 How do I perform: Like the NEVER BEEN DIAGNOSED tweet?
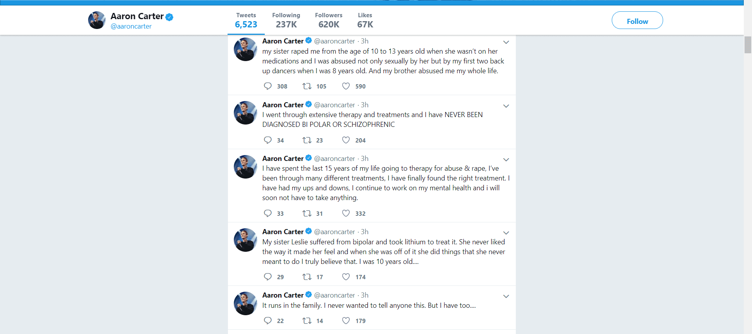pyautogui.click(x=346, y=140)
